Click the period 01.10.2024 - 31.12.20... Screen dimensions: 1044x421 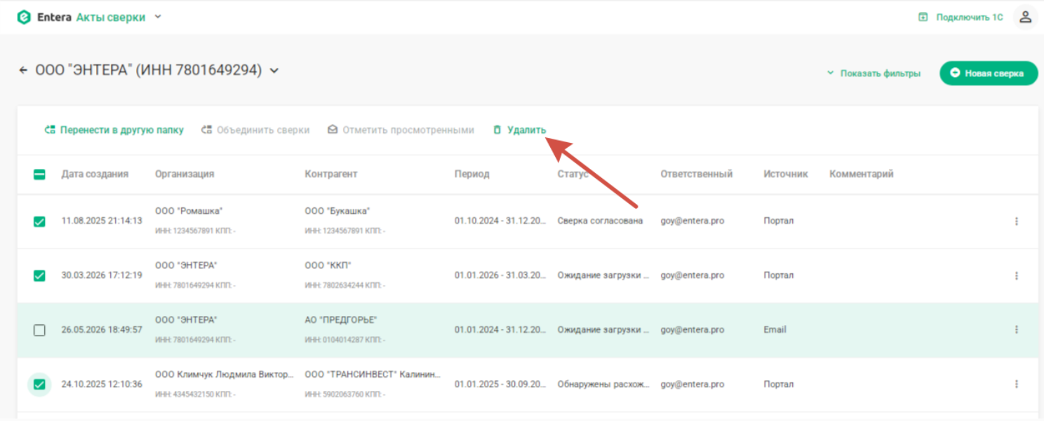pyautogui.click(x=500, y=221)
